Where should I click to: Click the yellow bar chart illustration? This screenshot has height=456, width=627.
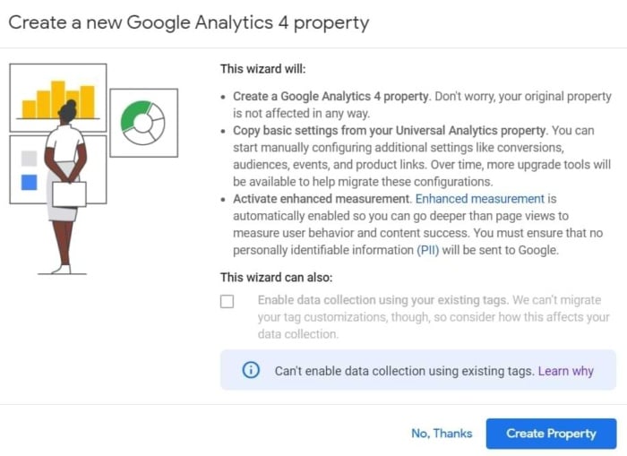click(x=58, y=99)
